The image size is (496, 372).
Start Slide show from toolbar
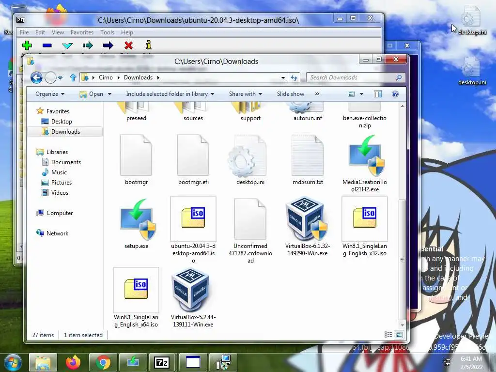[x=291, y=94]
